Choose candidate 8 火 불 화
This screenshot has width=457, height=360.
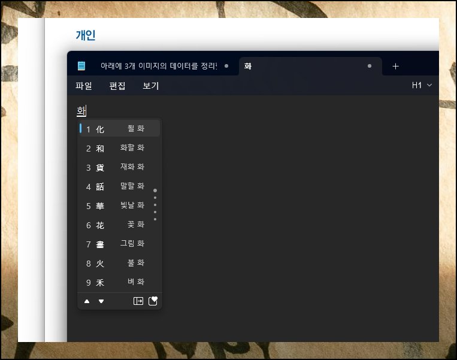(x=119, y=263)
